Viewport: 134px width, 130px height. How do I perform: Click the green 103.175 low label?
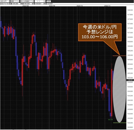point(110,120)
